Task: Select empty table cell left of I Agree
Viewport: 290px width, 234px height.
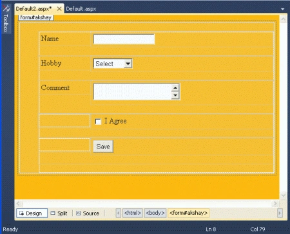Action: (64, 121)
